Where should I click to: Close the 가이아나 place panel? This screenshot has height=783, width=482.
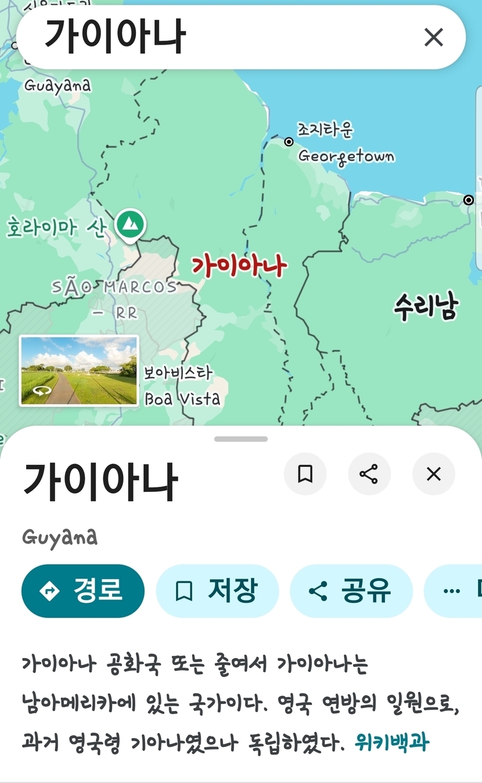tap(433, 474)
